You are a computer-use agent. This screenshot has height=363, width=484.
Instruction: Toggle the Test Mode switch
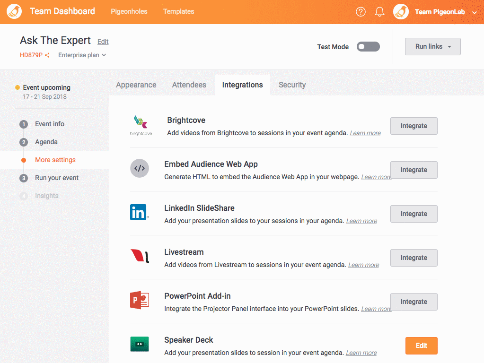(x=368, y=47)
